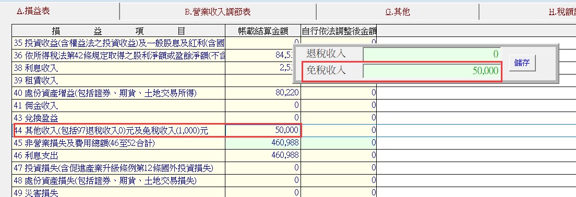This screenshot has width=576, height=197.
Task: Select the G.其他 tab
Action: point(398,12)
